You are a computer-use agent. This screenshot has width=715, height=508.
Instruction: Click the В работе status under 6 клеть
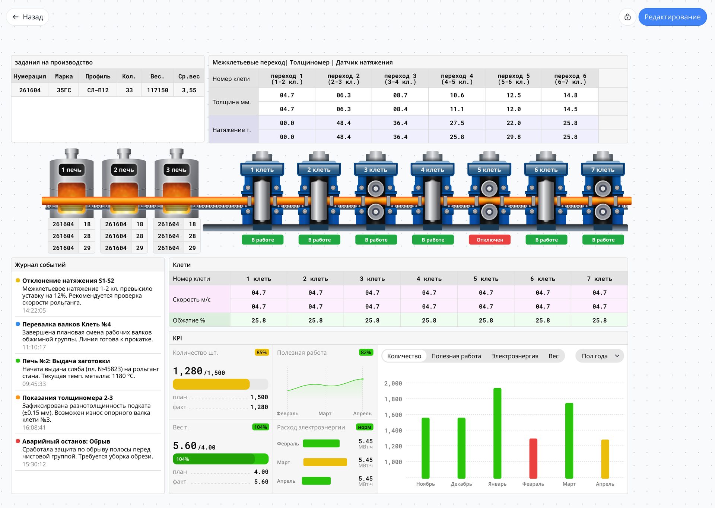(547, 240)
